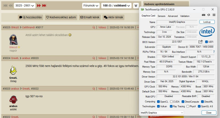Click Válasz on post #3025
Viewport: 220px width, 118px height.
(102, 27)
